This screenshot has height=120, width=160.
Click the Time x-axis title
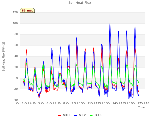141,107
